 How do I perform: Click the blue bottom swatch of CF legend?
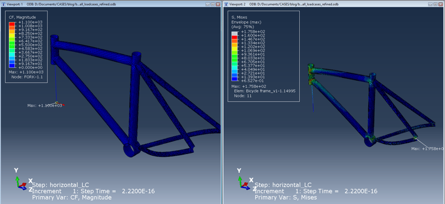coord(12,66)
